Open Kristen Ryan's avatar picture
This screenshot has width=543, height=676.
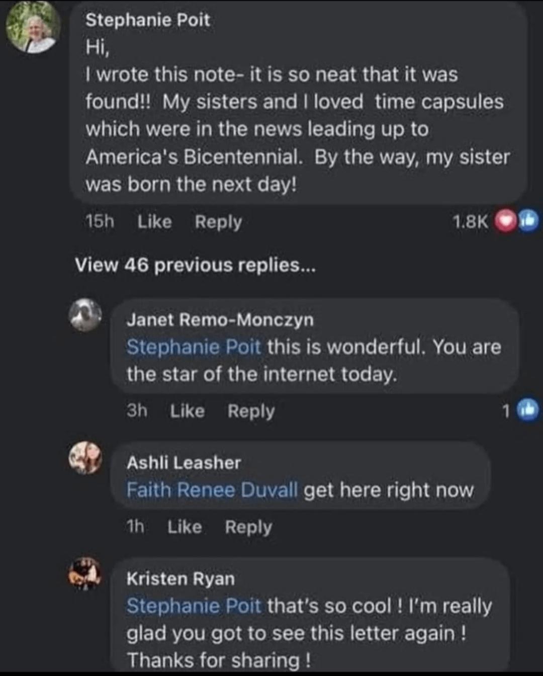tap(85, 573)
